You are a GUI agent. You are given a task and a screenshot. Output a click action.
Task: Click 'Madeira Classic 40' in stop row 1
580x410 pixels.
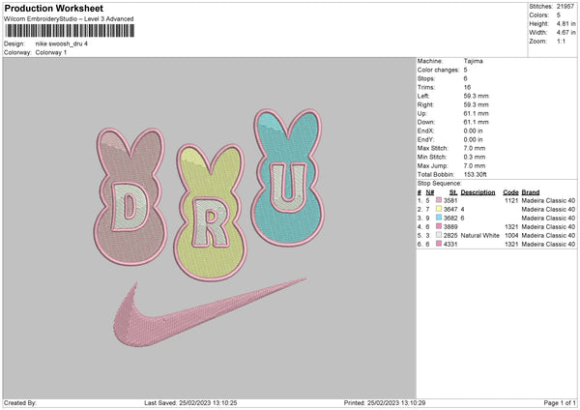[548, 200]
